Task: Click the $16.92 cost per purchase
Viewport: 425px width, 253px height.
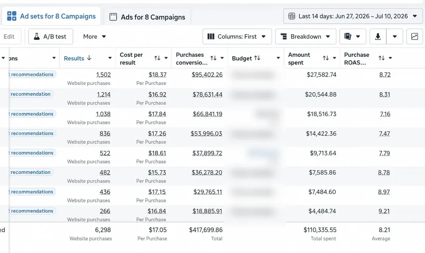Action: (157, 94)
